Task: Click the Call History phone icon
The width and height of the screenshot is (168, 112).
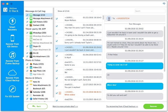Action: [31, 22]
